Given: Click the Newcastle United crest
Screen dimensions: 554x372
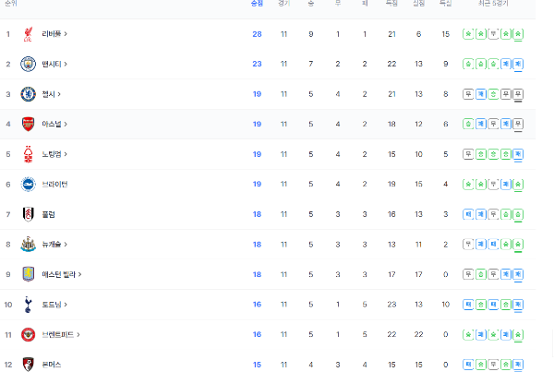Looking at the screenshot, I should [28, 244].
